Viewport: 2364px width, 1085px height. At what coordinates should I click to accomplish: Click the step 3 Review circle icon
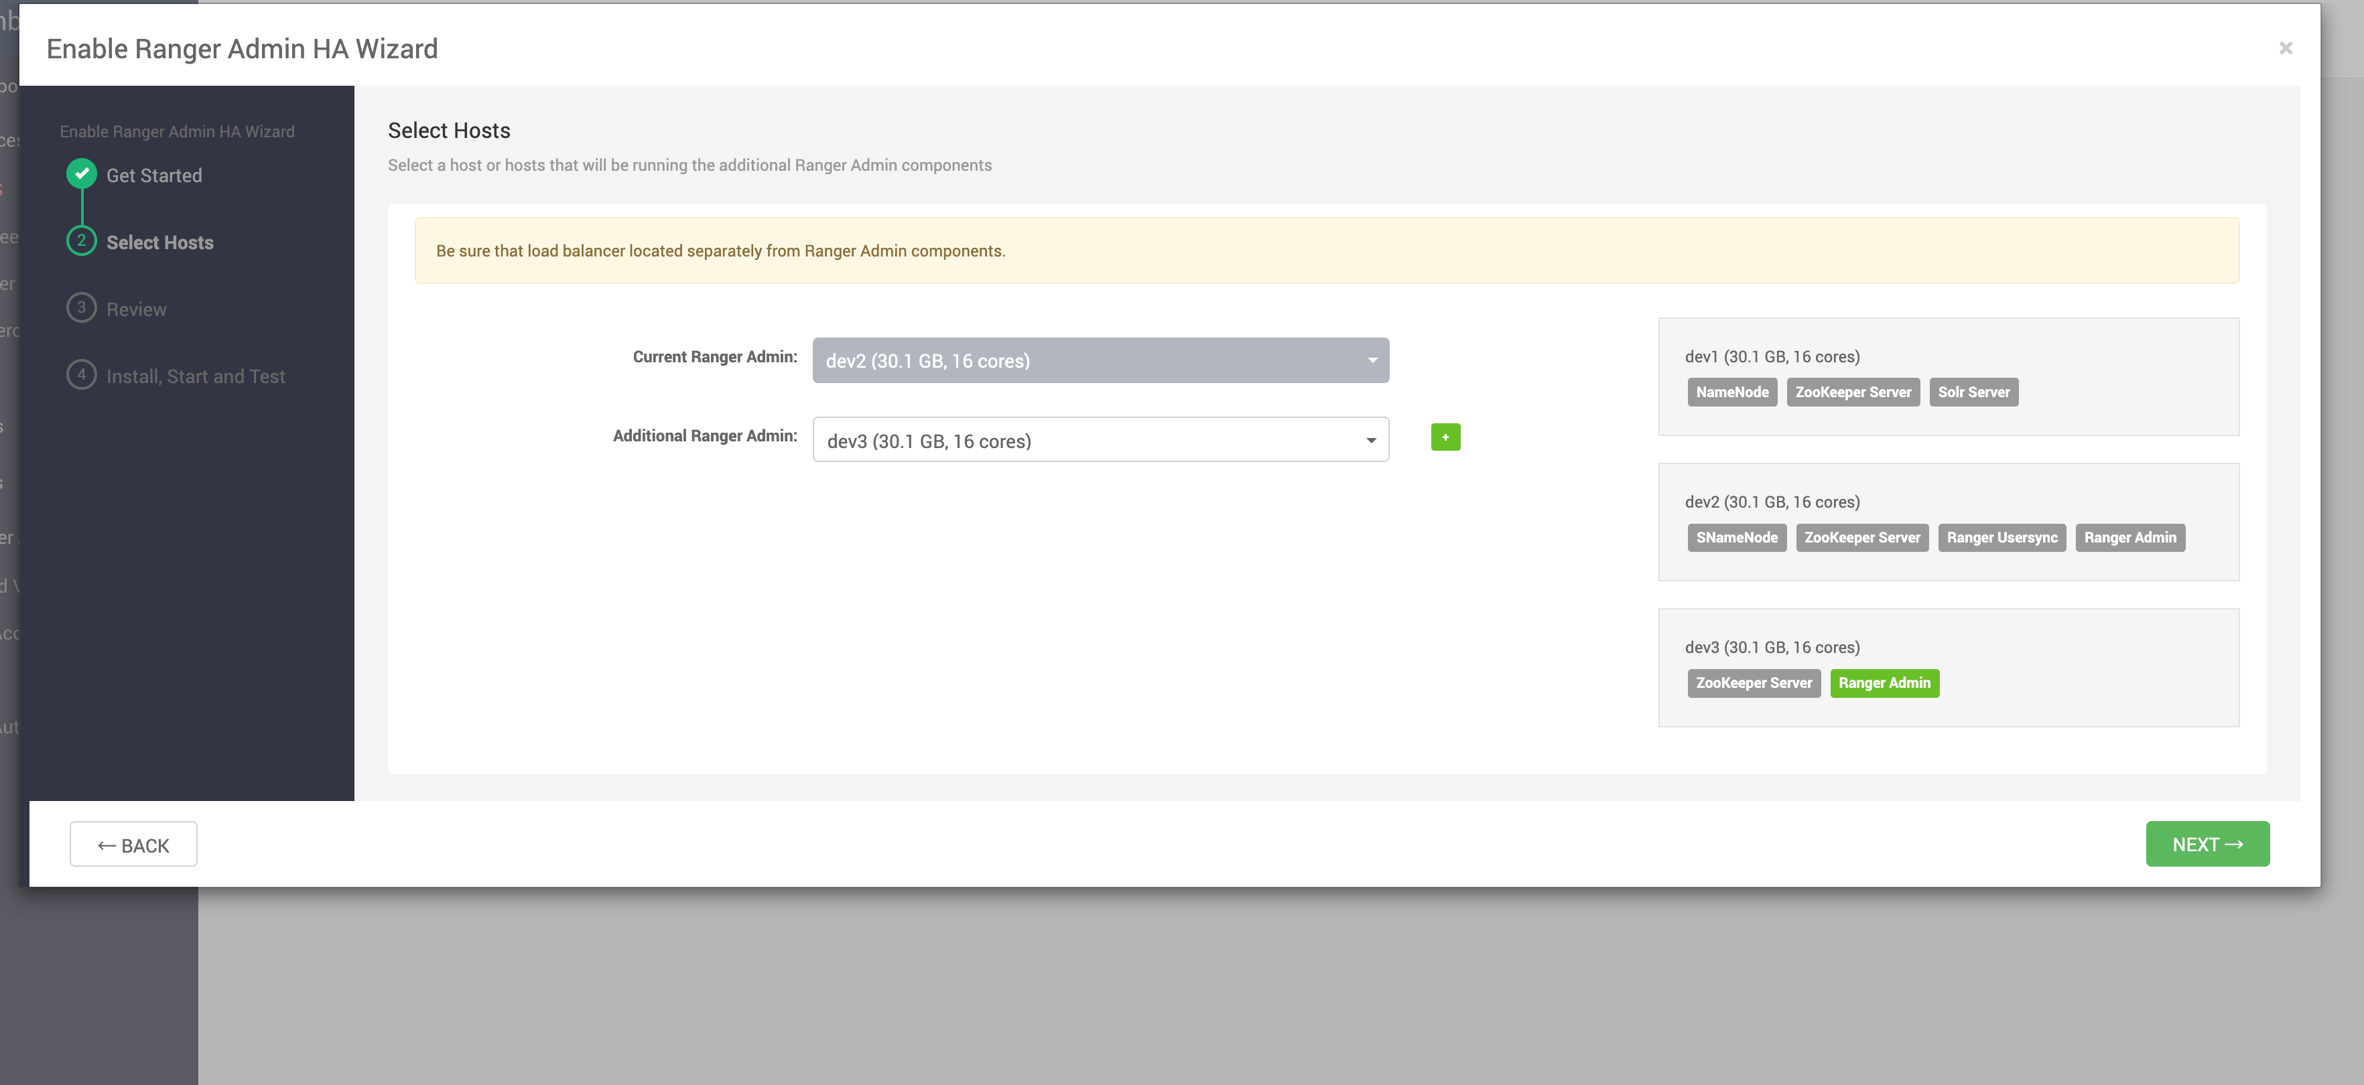(82, 308)
